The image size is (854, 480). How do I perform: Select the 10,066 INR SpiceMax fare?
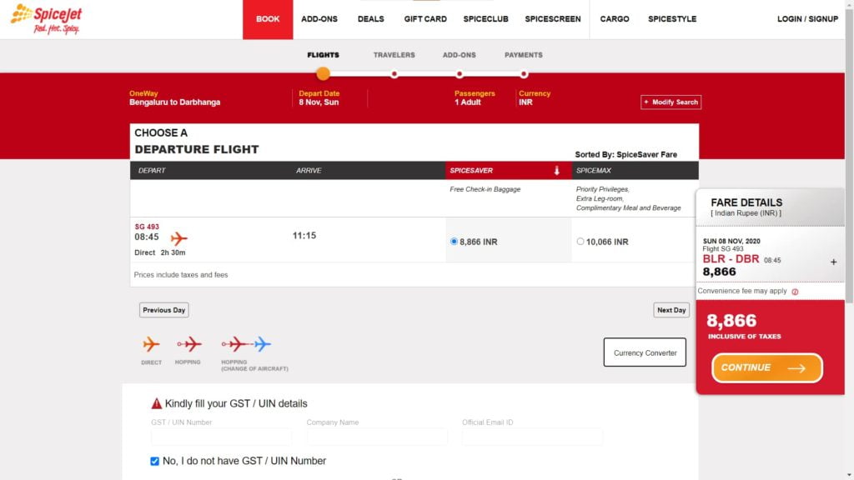tap(580, 242)
